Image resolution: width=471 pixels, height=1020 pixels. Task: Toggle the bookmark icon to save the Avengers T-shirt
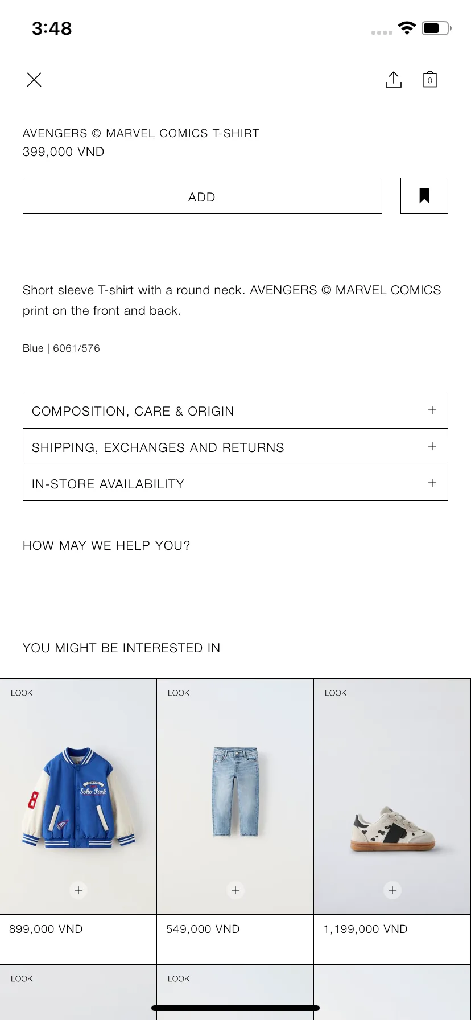(424, 196)
